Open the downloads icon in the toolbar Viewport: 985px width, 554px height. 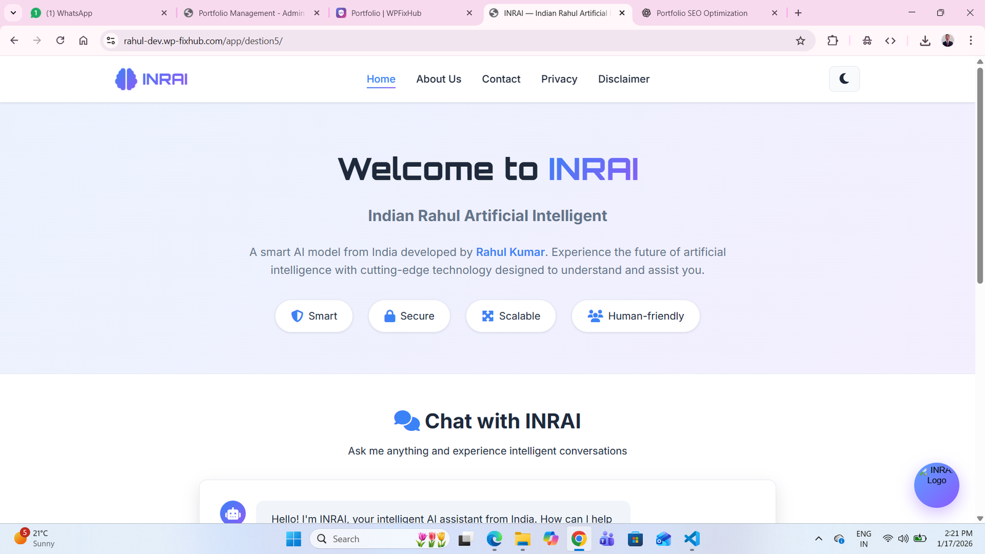925,41
